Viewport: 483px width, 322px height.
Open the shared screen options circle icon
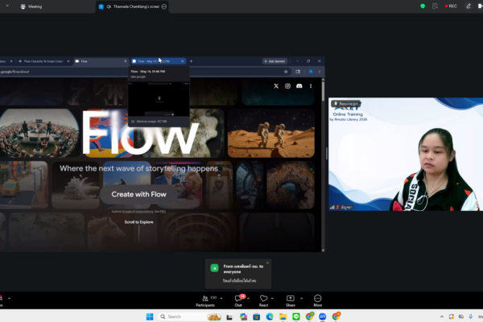tap(164, 6)
